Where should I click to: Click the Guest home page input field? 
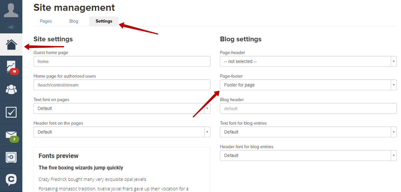pyautogui.click(x=122, y=61)
